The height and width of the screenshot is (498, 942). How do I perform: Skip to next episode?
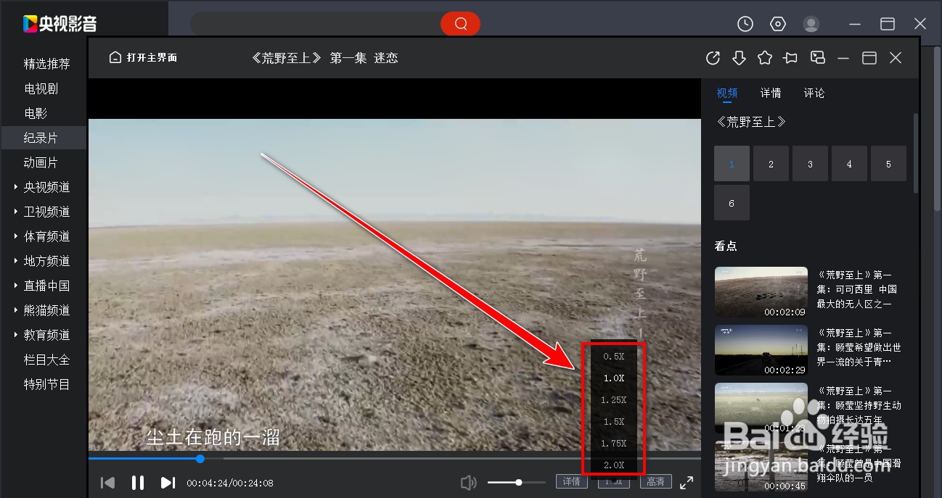tap(168, 482)
